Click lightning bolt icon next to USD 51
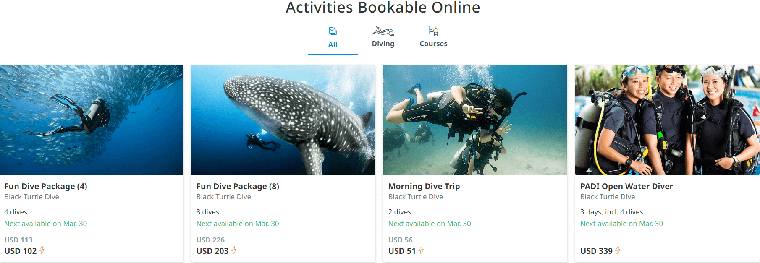 tap(421, 250)
